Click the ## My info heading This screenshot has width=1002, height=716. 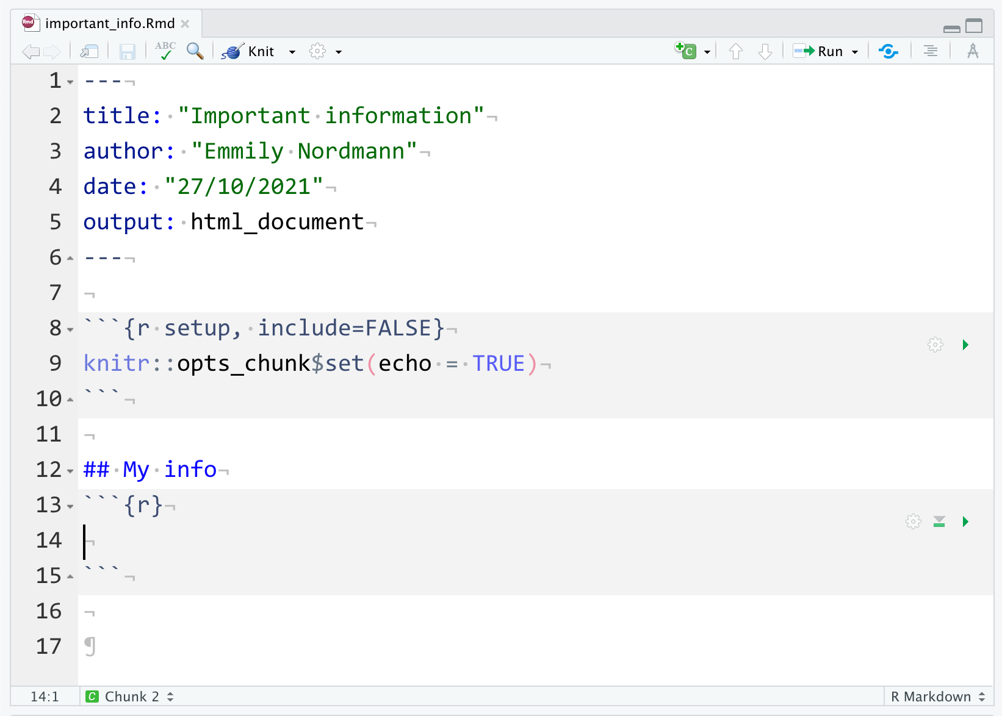(150, 469)
